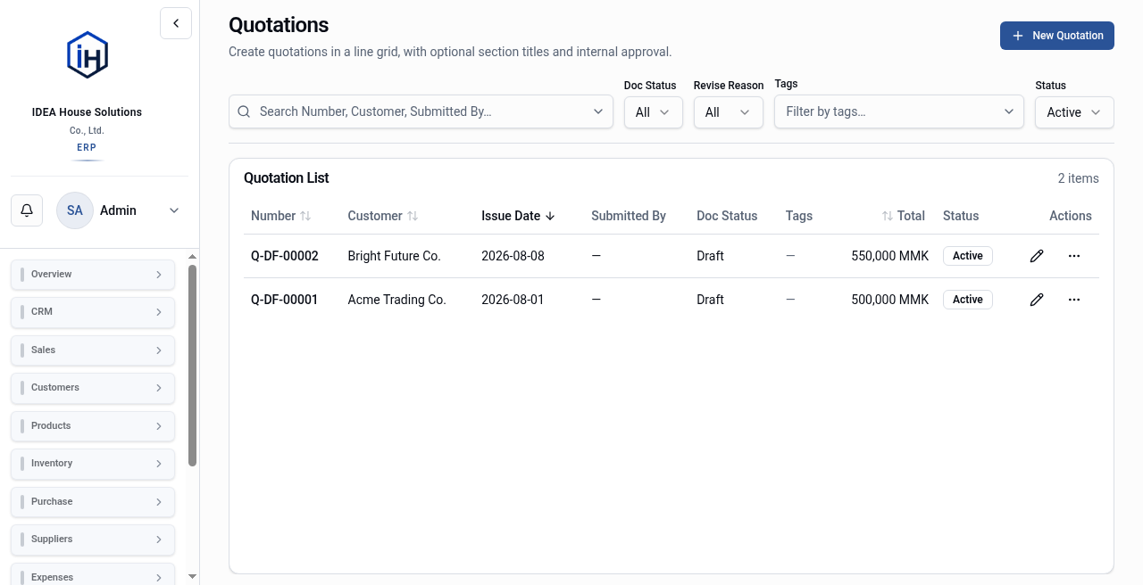Expand the Products menu
Screen dimensions: 1143x585
(93, 426)
